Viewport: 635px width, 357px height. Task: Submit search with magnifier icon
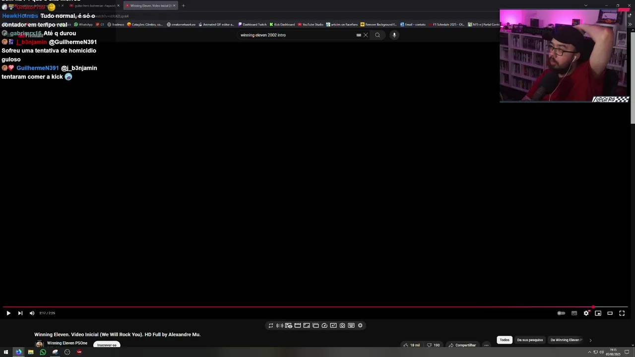click(378, 35)
